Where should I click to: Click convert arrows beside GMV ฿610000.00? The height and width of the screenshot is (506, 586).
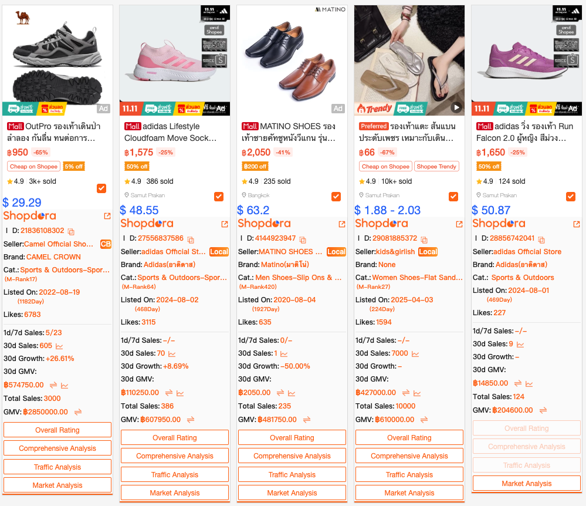pos(424,420)
